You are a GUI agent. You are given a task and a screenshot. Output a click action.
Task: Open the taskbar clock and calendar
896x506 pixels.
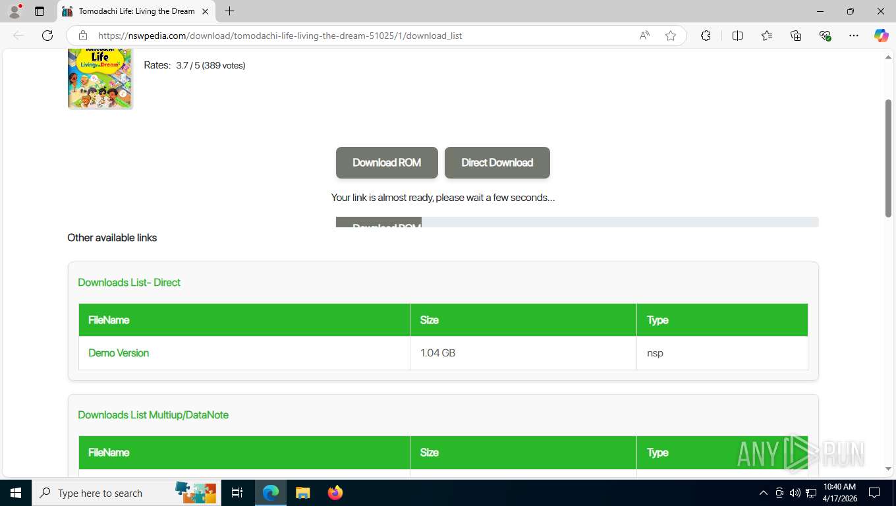(x=840, y=493)
